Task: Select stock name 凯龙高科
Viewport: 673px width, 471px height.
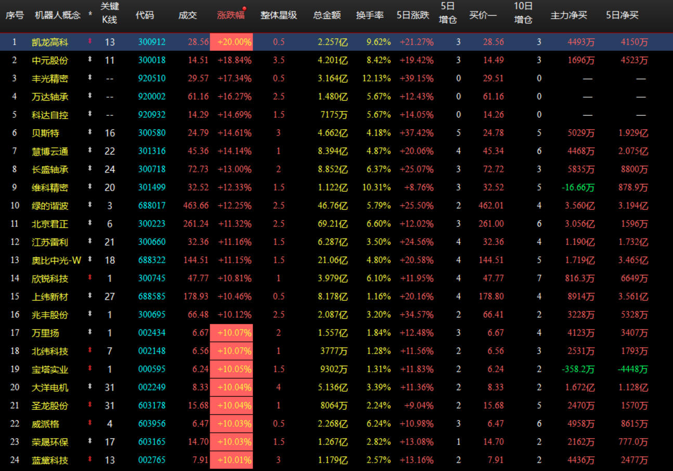Action: click(x=50, y=42)
